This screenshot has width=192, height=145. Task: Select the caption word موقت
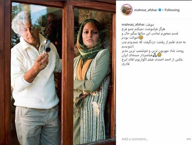click(149, 25)
